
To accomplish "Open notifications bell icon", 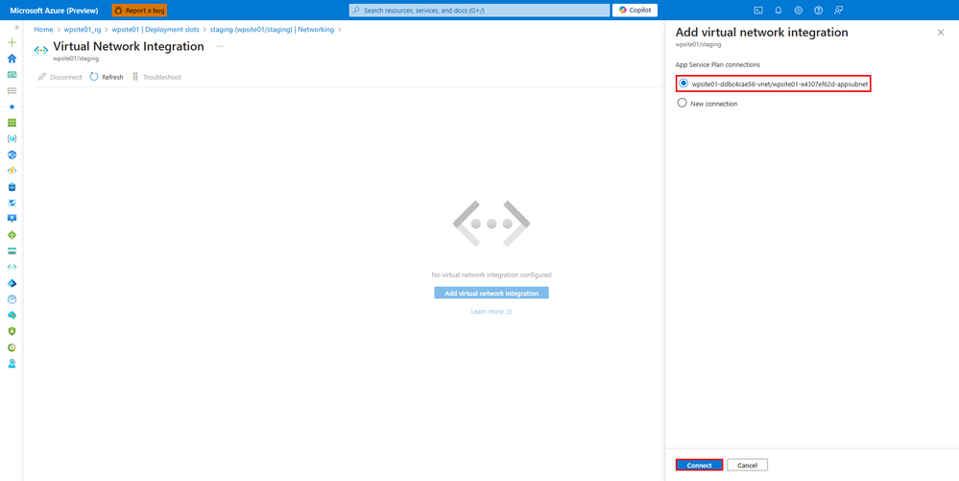I will [x=778, y=11].
